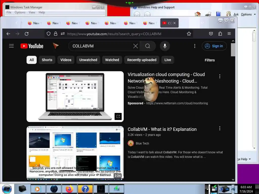Reload the YouTube page

(x=27, y=34)
